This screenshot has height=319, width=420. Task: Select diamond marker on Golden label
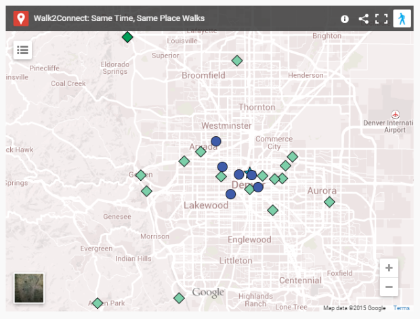point(141,175)
